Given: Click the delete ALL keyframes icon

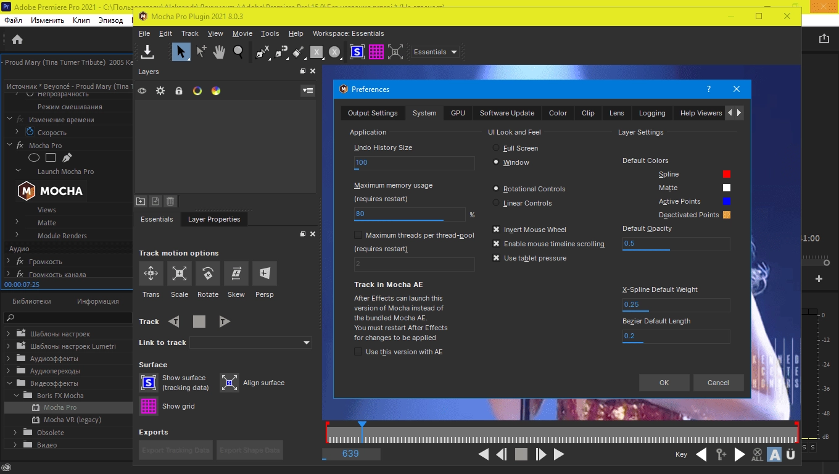Looking at the screenshot, I should (x=758, y=455).
